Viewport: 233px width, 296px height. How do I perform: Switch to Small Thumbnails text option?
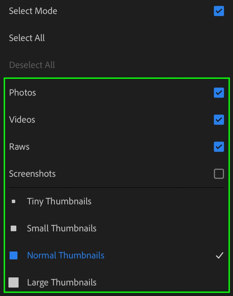(62, 229)
